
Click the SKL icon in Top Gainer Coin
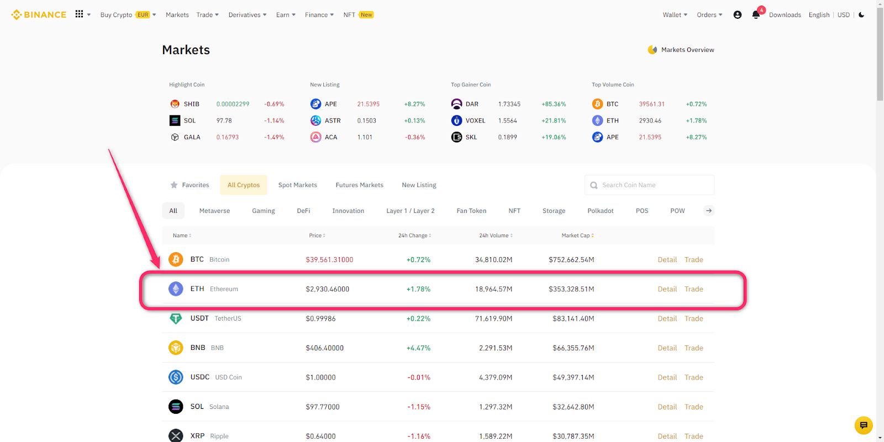(457, 137)
